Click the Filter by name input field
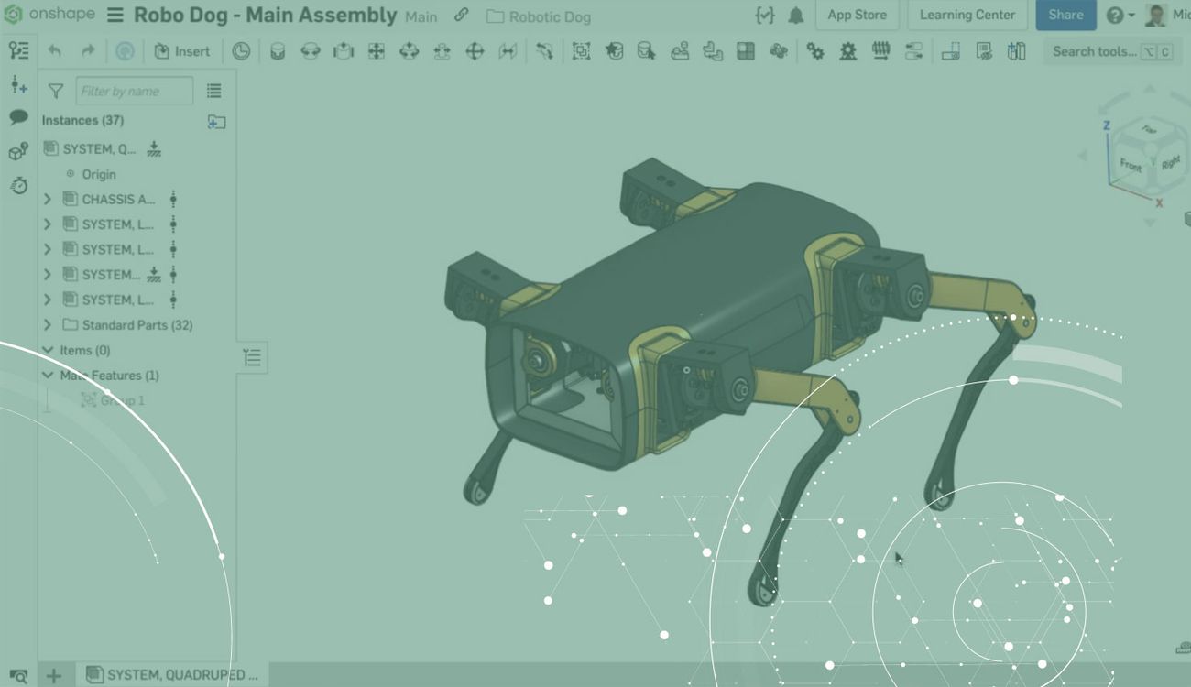 [134, 91]
